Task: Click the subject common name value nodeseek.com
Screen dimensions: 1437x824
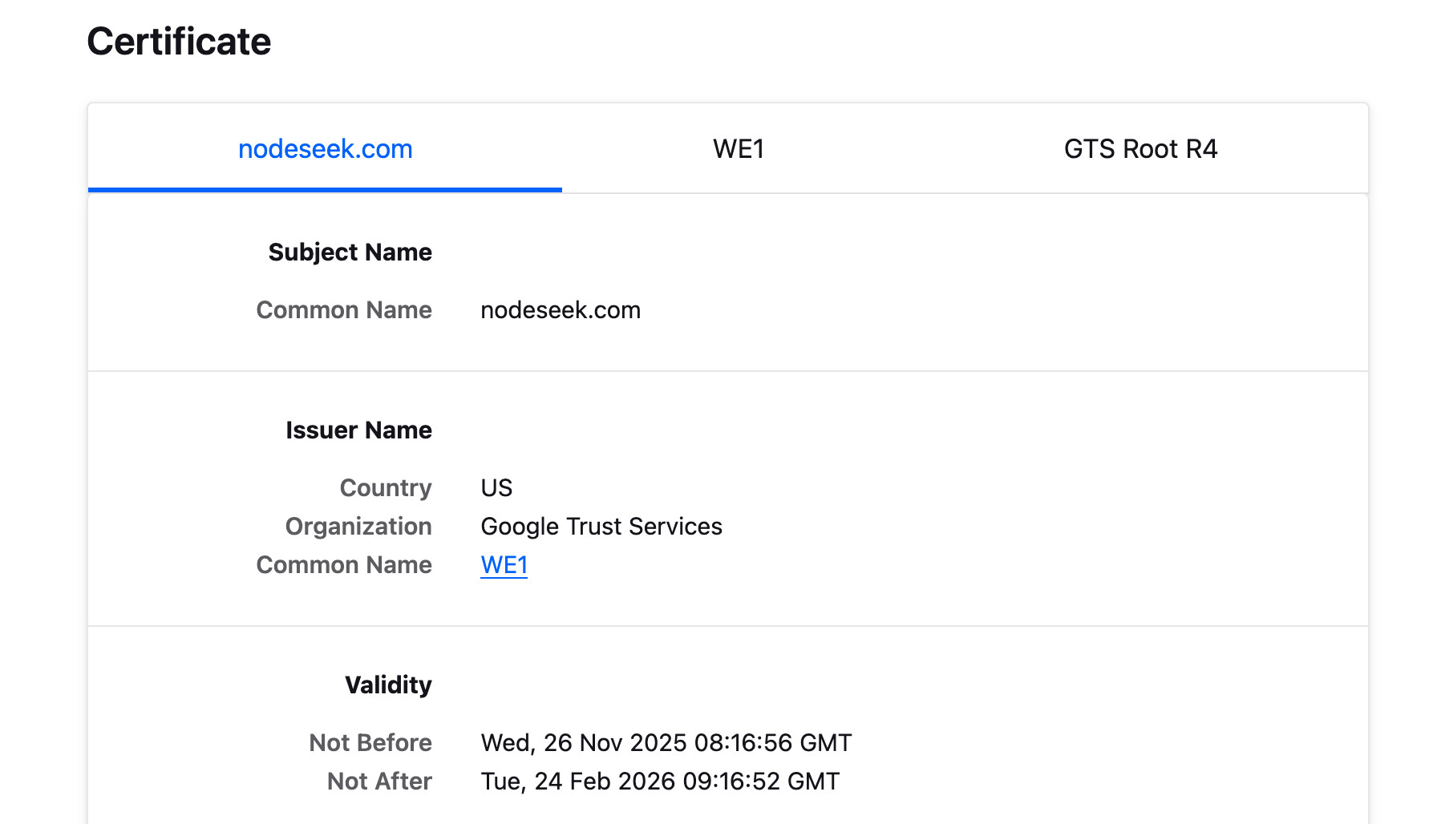Action: (x=560, y=310)
